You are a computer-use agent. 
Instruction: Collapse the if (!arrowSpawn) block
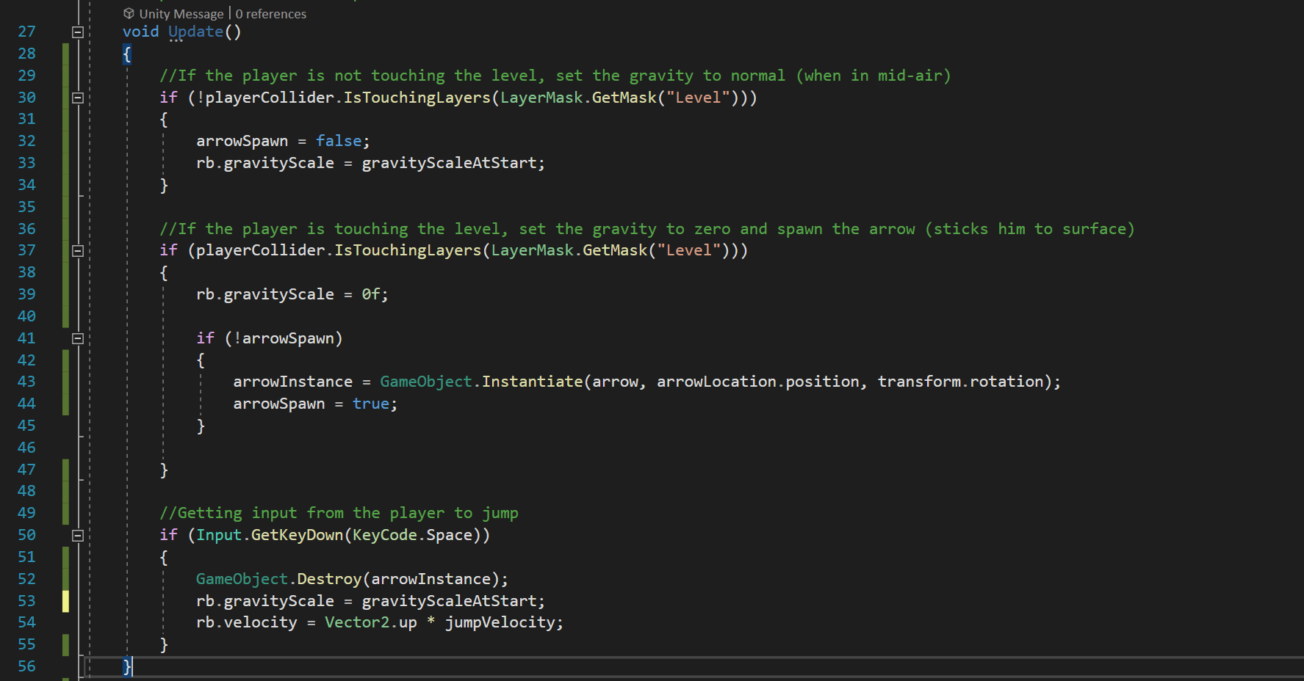[78, 338]
